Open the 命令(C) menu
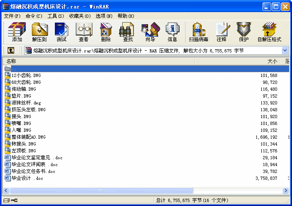The height and width of the screenshot is (206, 292). click(x=34, y=16)
